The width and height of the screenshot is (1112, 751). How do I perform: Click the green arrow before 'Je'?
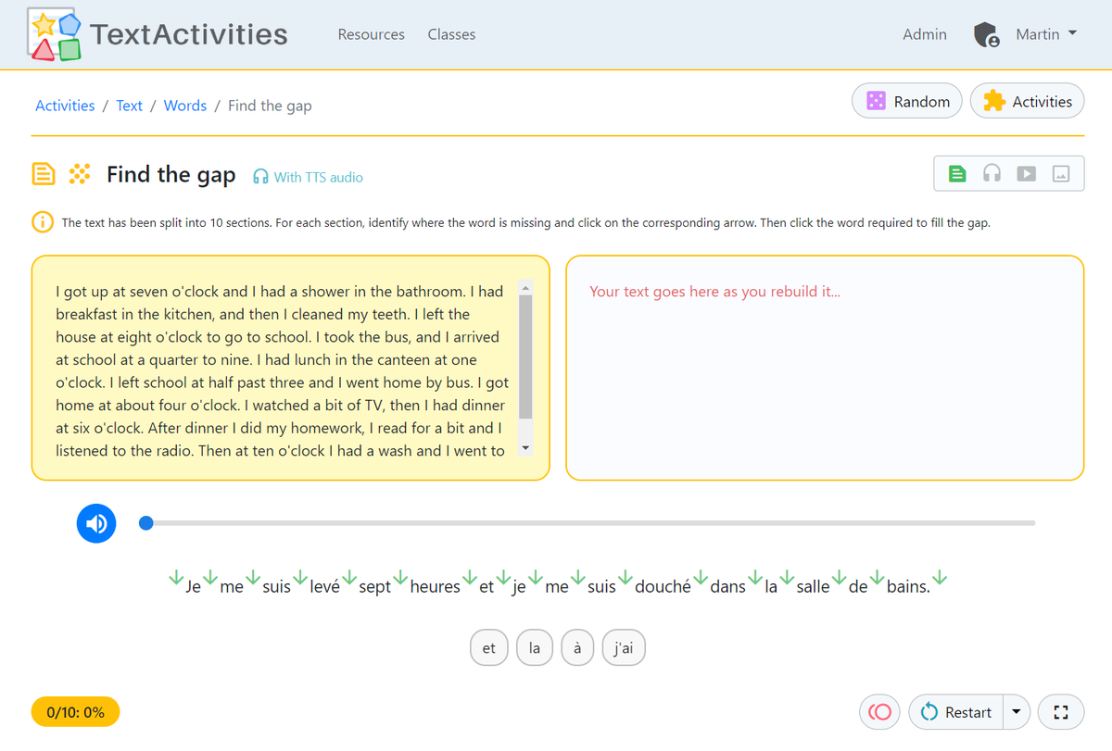point(175,578)
